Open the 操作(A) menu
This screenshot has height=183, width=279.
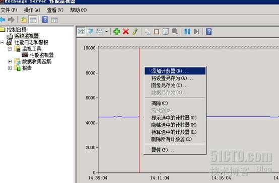32,10
